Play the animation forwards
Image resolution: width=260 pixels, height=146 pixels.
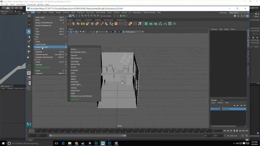237,131
